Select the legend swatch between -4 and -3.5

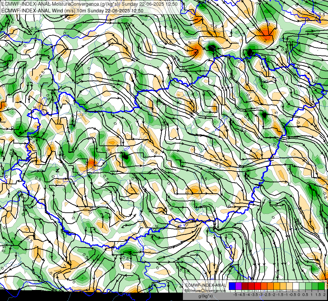[251, 286]
